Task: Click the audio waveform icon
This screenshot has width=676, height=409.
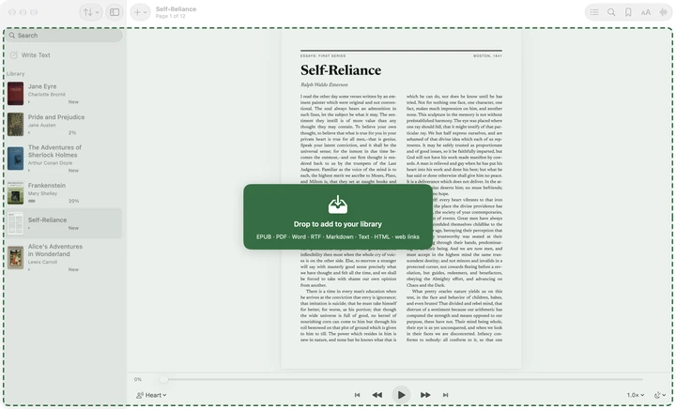Action: point(663,12)
